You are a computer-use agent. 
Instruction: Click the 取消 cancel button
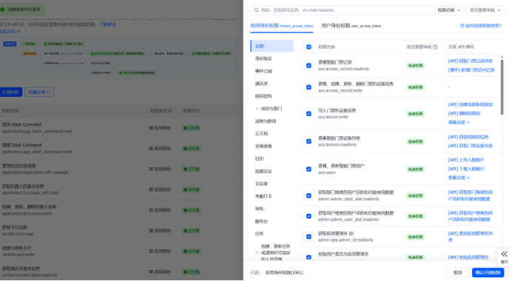click(457, 273)
